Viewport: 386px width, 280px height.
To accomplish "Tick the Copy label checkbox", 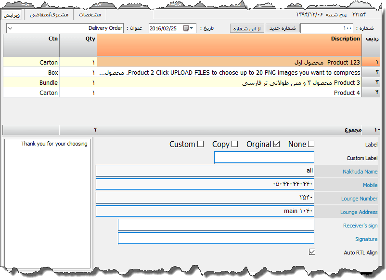I will pos(234,144).
